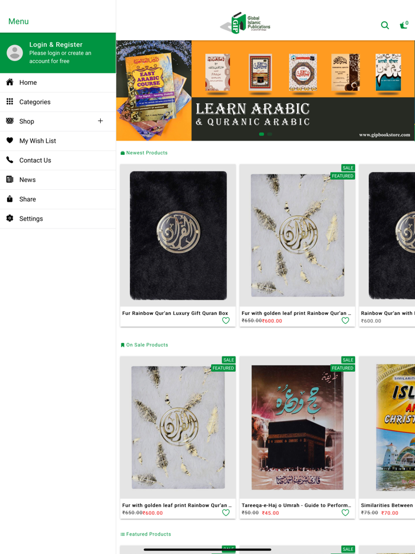This screenshot has width=415, height=554.
Task: Wishlist Tareeqa-e-Haj o Umrah book
Action: pyautogui.click(x=345, y=512)
